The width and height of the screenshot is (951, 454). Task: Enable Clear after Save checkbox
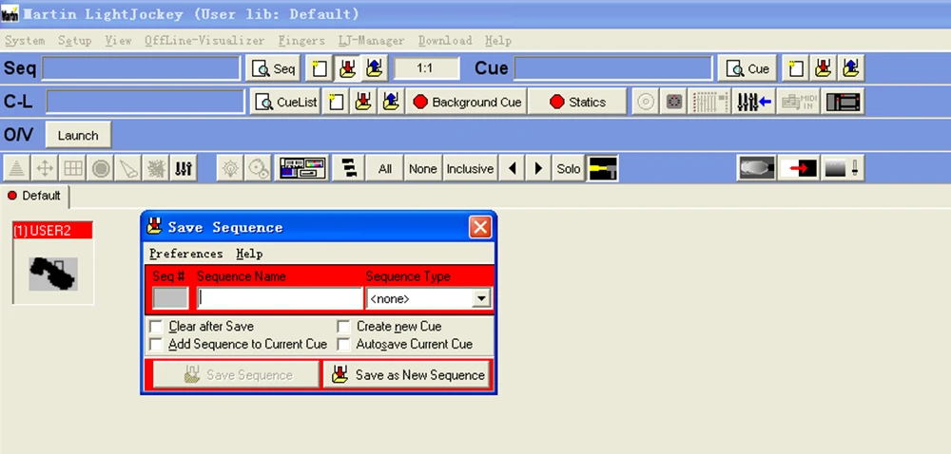(x=157, y=327)
